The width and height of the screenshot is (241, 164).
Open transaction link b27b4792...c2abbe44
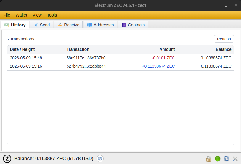click(86, 66)
